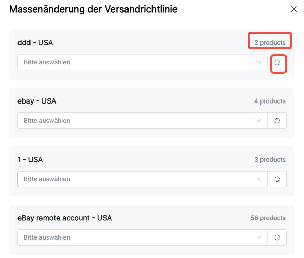This screenshot has height=258, width=304.
Task: Click the "ddd - USA" section heading
Action: tap(35, 43)
